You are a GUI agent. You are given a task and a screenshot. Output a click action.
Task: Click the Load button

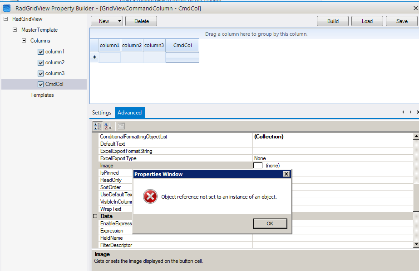click(x=367, y=21)
